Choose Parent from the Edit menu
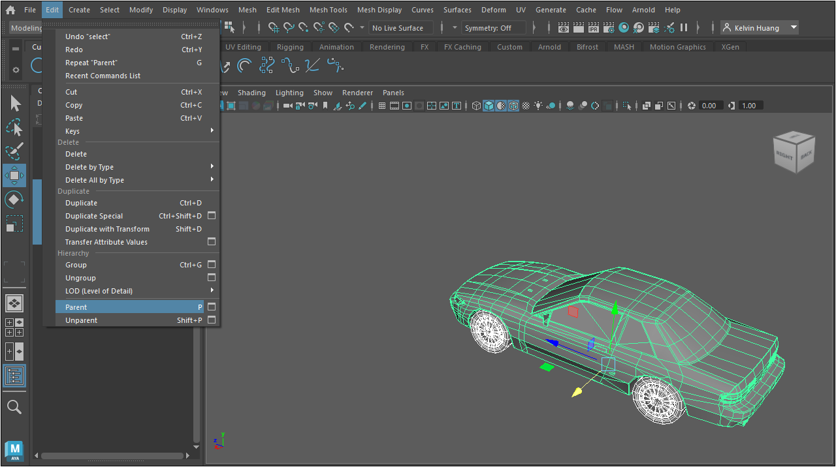The height and width of the screenshot is (467, 836). point(76,307)
